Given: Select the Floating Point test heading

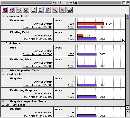Looking at the screenshot, I should (20, 32).
